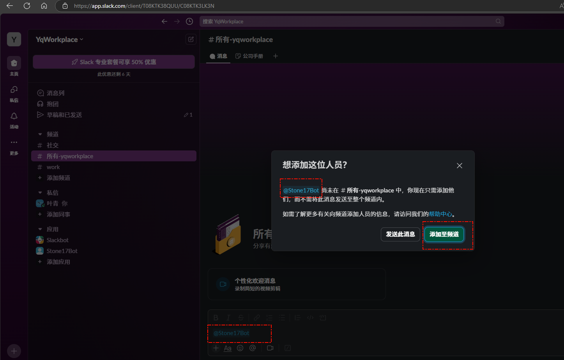Open direct message with 叶青
Image resolution: width=564 pixels, height=360 pixels.
click(x=114, y=203)
